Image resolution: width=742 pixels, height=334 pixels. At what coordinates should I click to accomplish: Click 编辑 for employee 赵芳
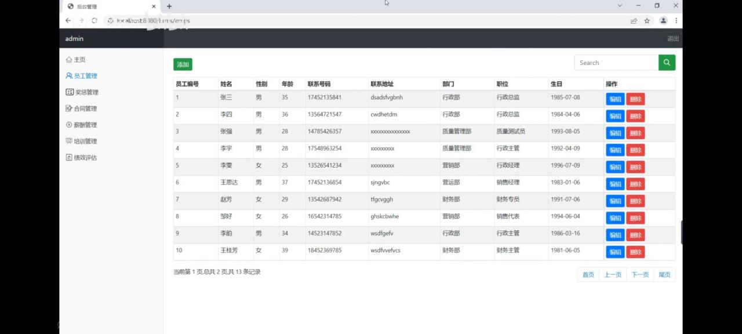[x=615, y=201]
